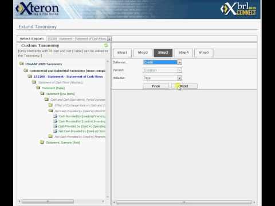Select the Statement [Table] tree label

click(53, 88)
